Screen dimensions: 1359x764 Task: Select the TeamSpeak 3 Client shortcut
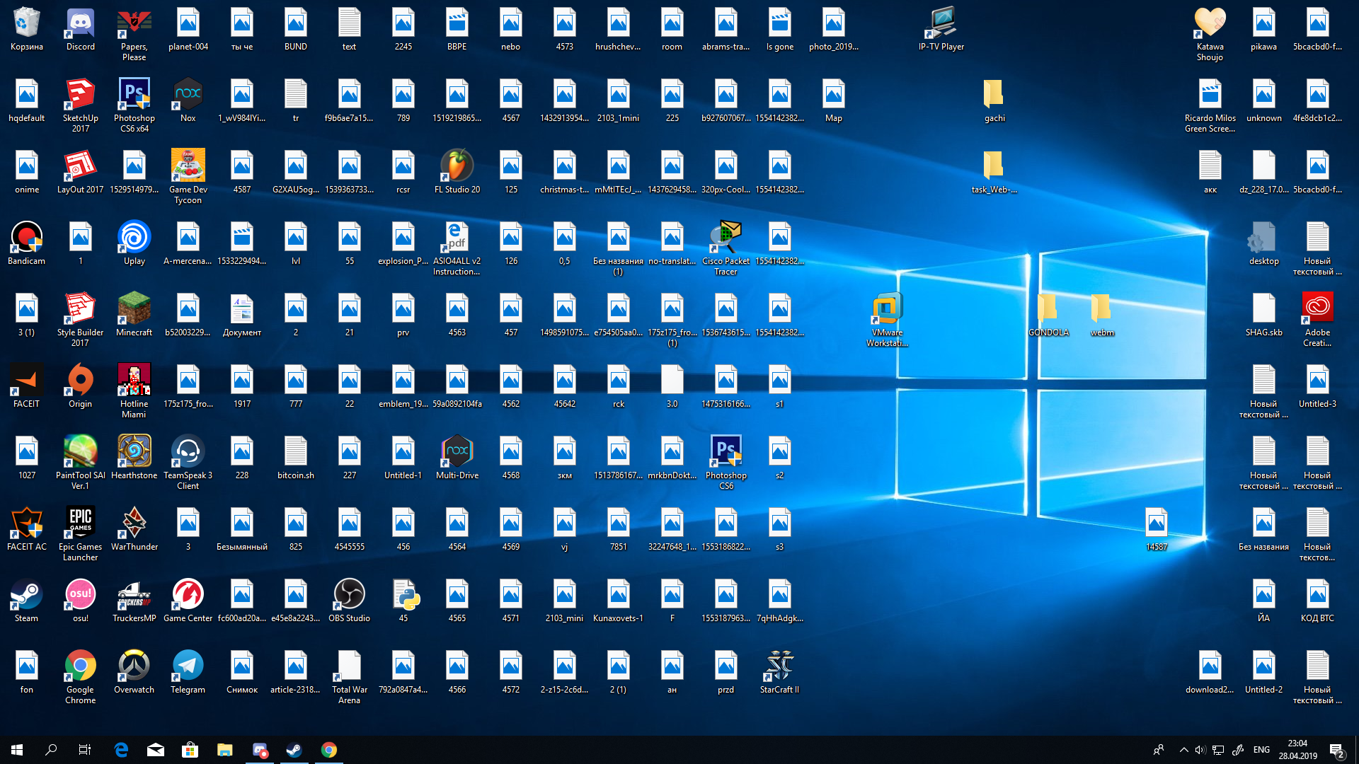point(188,463)
